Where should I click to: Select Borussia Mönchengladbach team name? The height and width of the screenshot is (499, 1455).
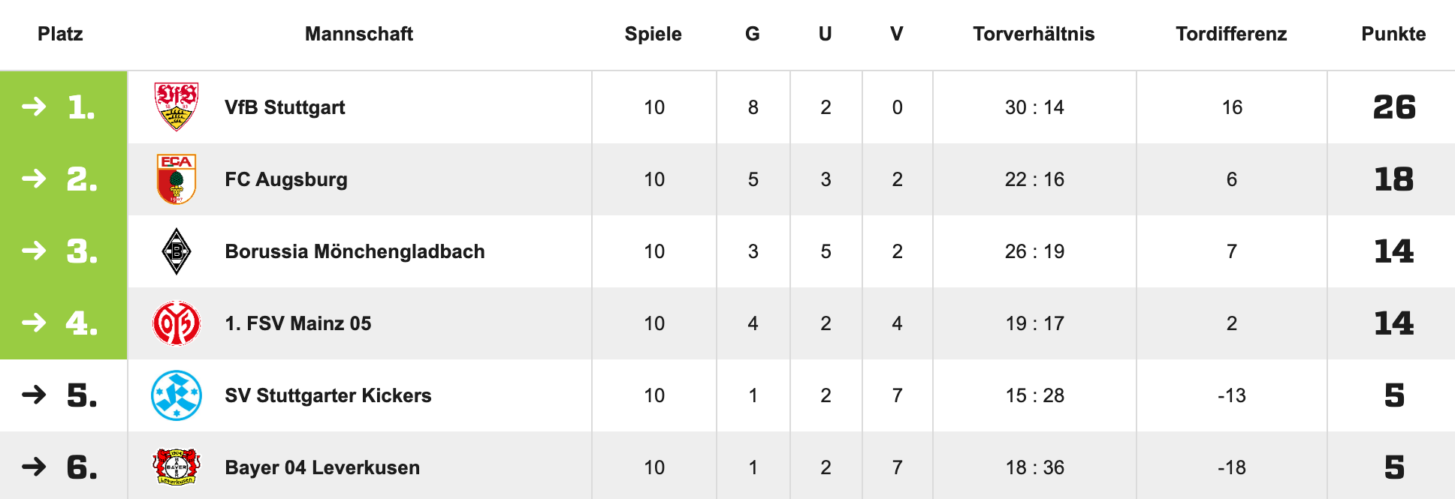coord(355,251)
